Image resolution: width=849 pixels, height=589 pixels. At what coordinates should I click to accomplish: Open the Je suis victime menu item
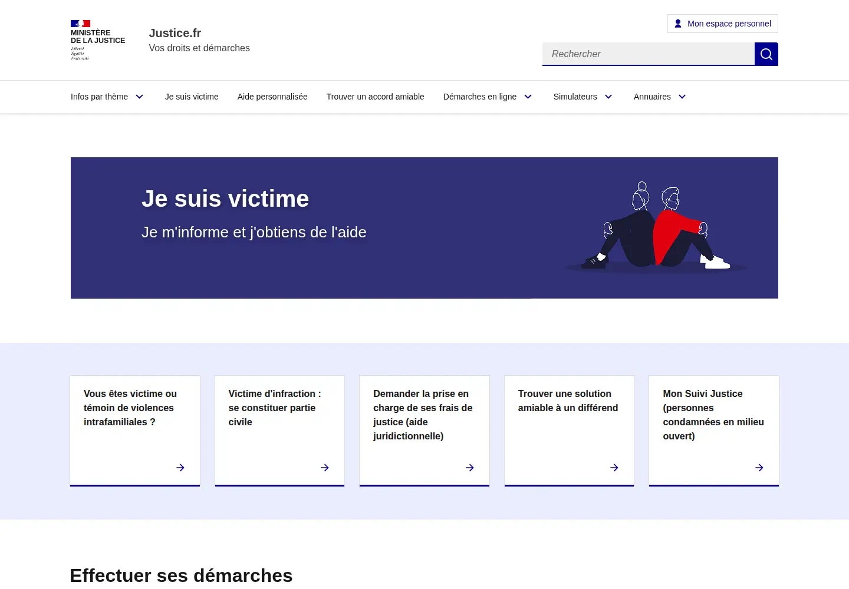[192, 97]
